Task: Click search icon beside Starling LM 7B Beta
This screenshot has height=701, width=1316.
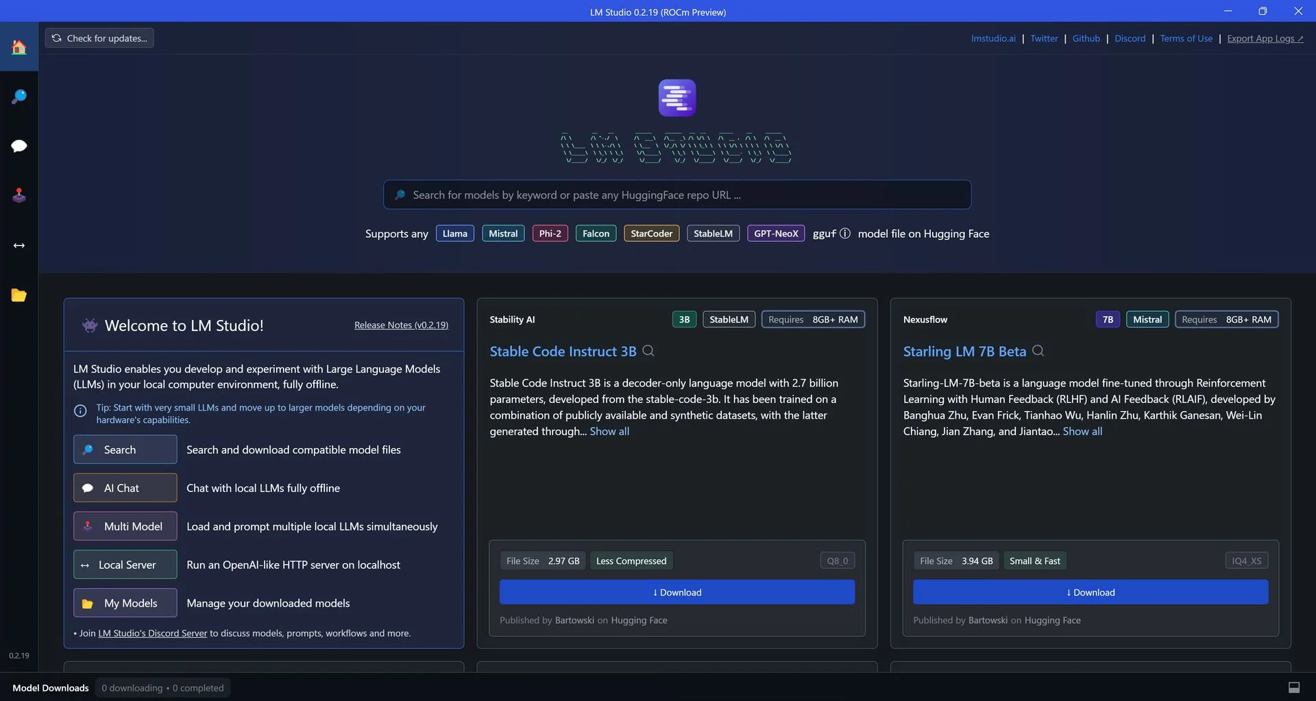Action: pos(1038,351)
